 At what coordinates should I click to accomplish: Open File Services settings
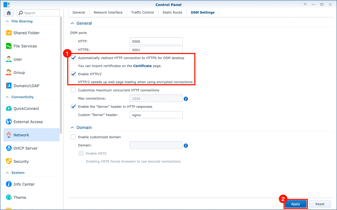[25, 46]
